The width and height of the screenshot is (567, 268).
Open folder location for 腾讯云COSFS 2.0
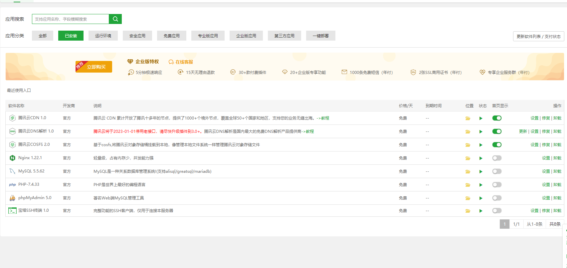[x=468, y=145]
